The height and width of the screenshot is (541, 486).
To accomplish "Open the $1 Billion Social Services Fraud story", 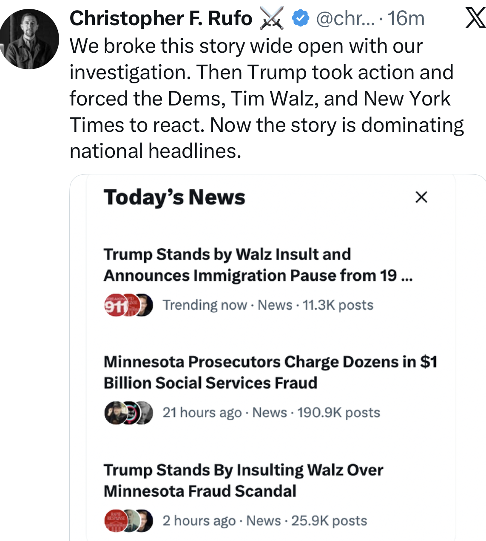I will (x=270, y=372).
